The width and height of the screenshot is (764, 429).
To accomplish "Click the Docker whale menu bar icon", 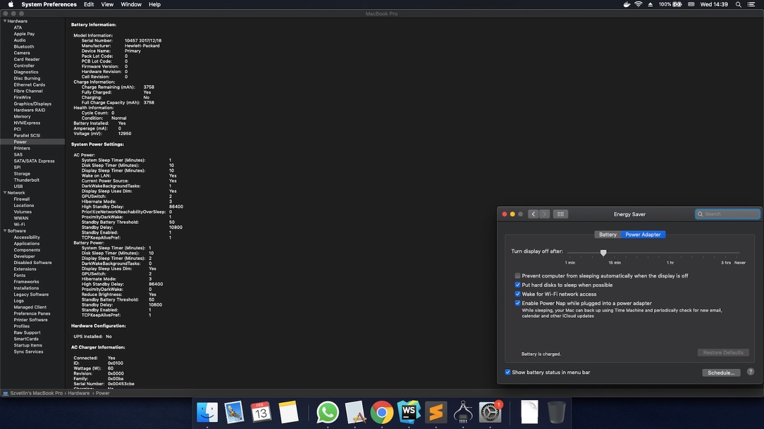I will [x=626, y=4].
